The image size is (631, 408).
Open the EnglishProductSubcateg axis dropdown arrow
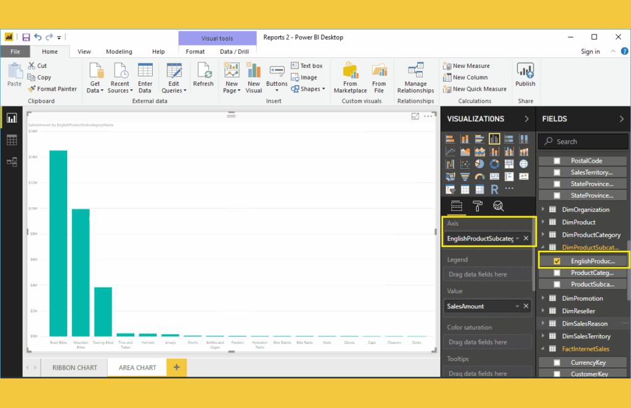coord(517,239)
